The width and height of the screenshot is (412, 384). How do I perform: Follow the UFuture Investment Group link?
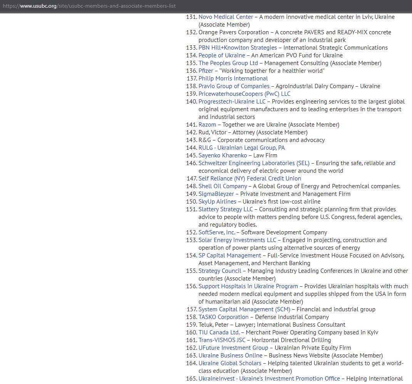coord(233,348)
